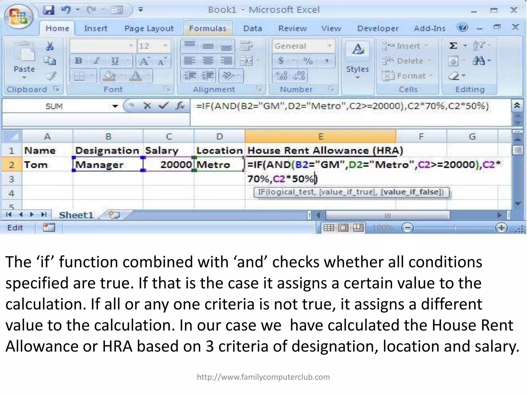
Task: Open the font size 12 dropdown
Action: pyautogui.click(x=165, y=46)
